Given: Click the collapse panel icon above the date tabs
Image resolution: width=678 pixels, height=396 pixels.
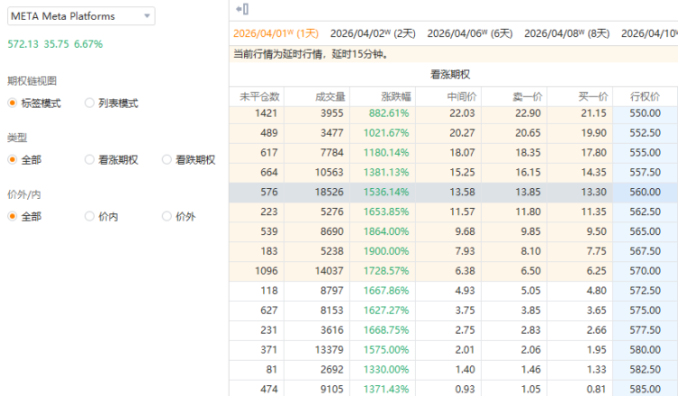Looking at the screenshot, I should point(241,8).
